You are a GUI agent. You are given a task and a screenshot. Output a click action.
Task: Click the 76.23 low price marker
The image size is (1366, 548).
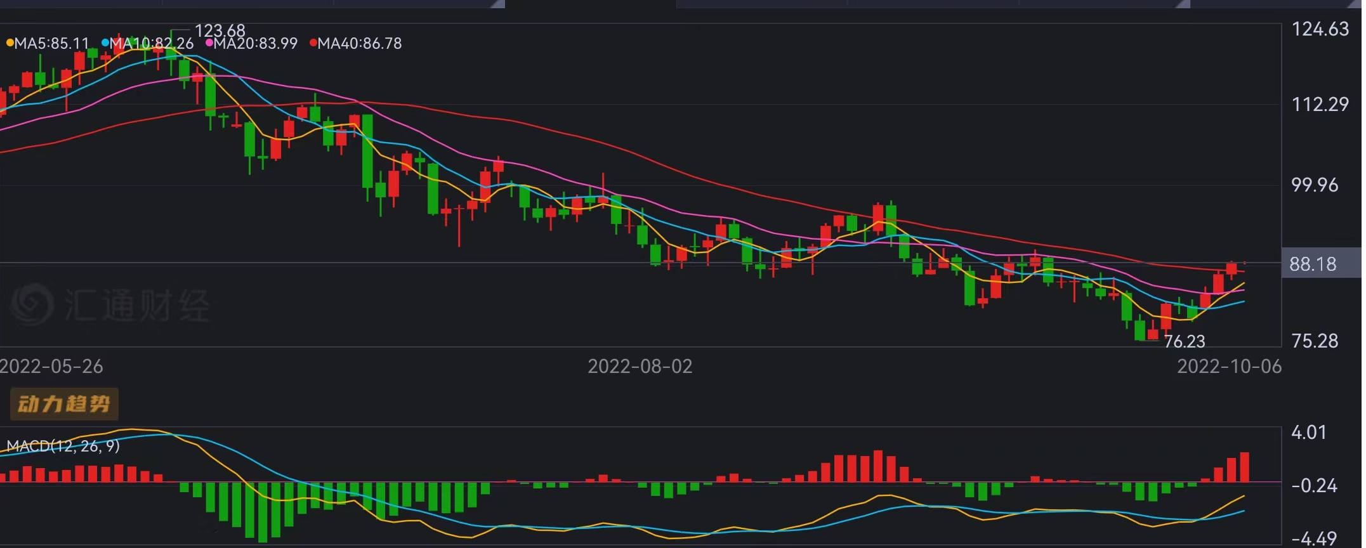tap(1184, 341)
